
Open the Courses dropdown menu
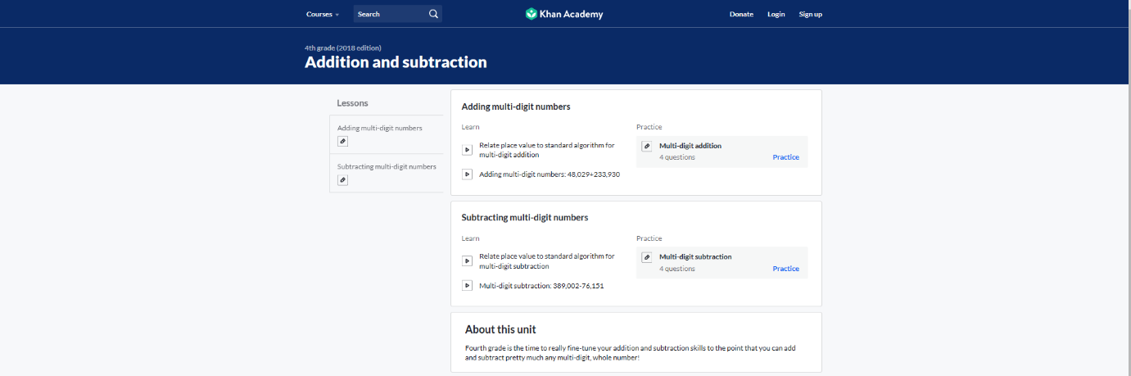[x=323, y=14]
